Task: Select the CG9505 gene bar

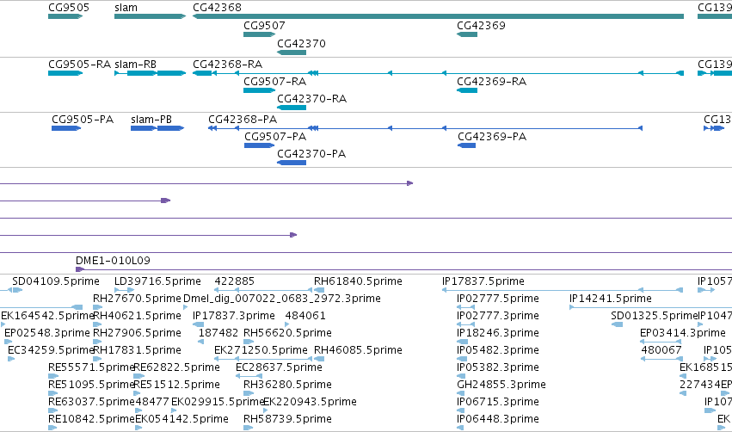Action: [x=65, y=16]
